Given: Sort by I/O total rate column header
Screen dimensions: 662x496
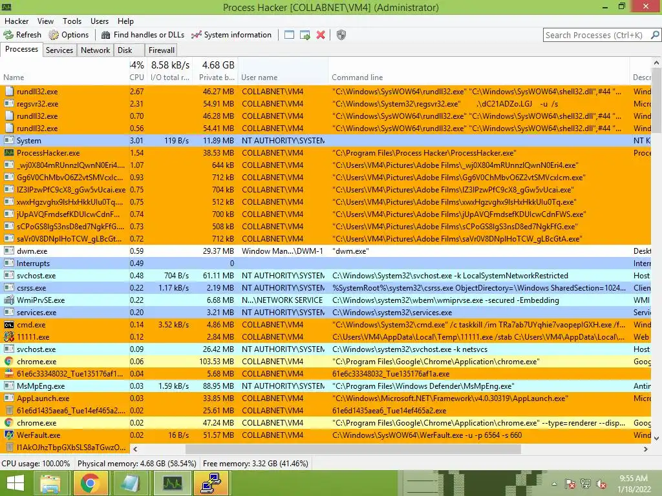Looking at the screenshot, I should point(170,77).
